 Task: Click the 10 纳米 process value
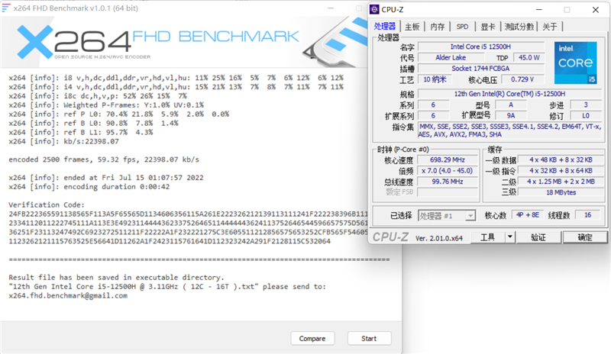[x=435, y=79]
